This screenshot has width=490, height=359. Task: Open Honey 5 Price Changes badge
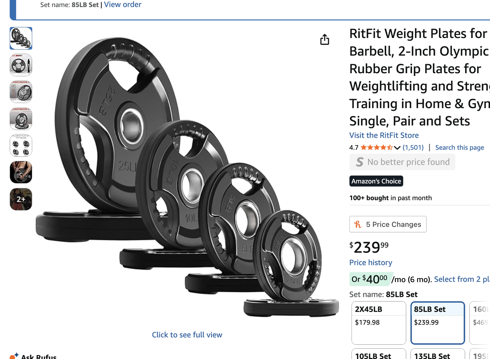tap(388, 224)
